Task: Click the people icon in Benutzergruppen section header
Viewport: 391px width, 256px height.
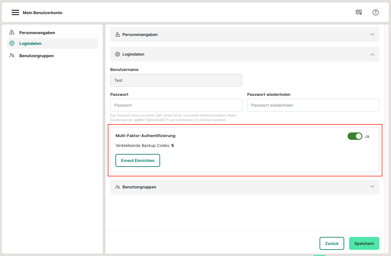Action: point(117,187)
